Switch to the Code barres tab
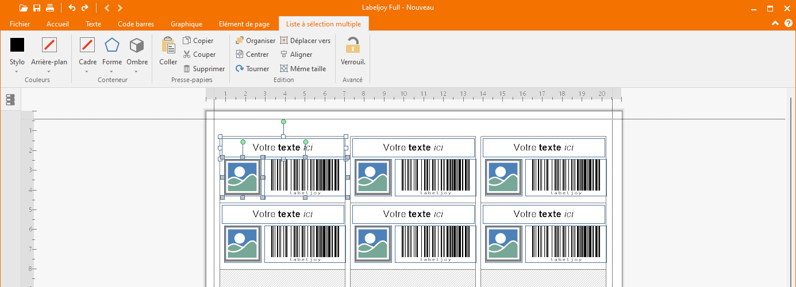The width and height of the screenshot is (796, 287). [136, 24]
